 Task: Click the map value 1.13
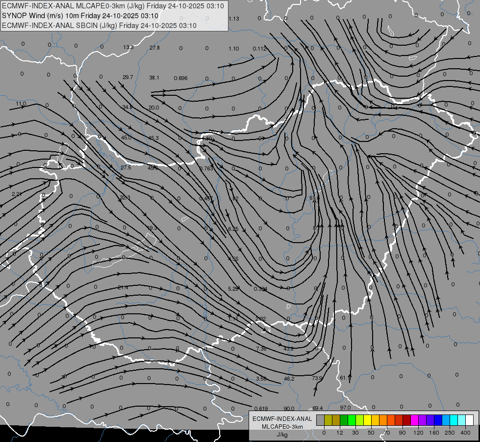coord(233,19)
